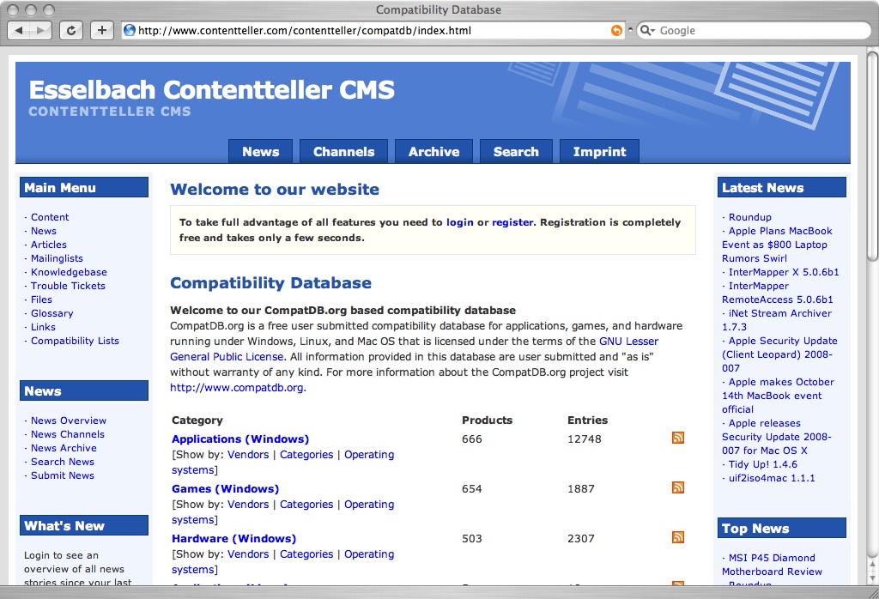Go forward with the browser forward arrow

[40, 30]
